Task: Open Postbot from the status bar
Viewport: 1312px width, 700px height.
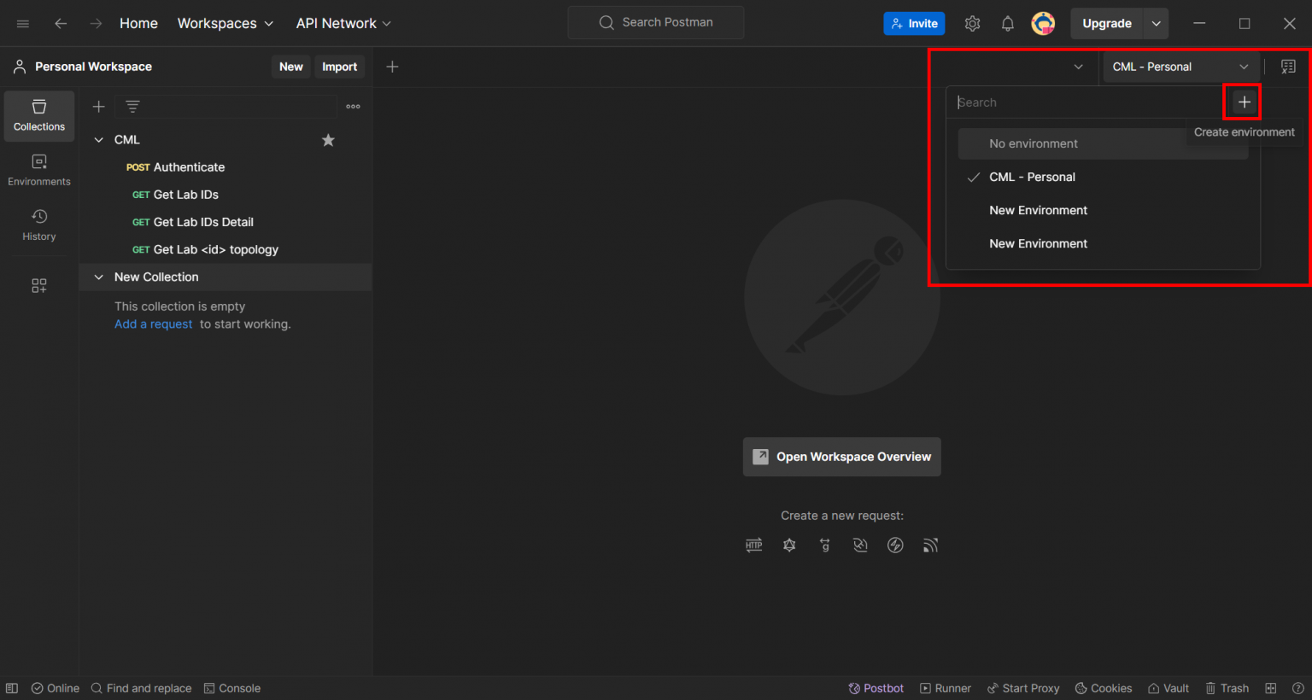Action: [x=876, y=688]
